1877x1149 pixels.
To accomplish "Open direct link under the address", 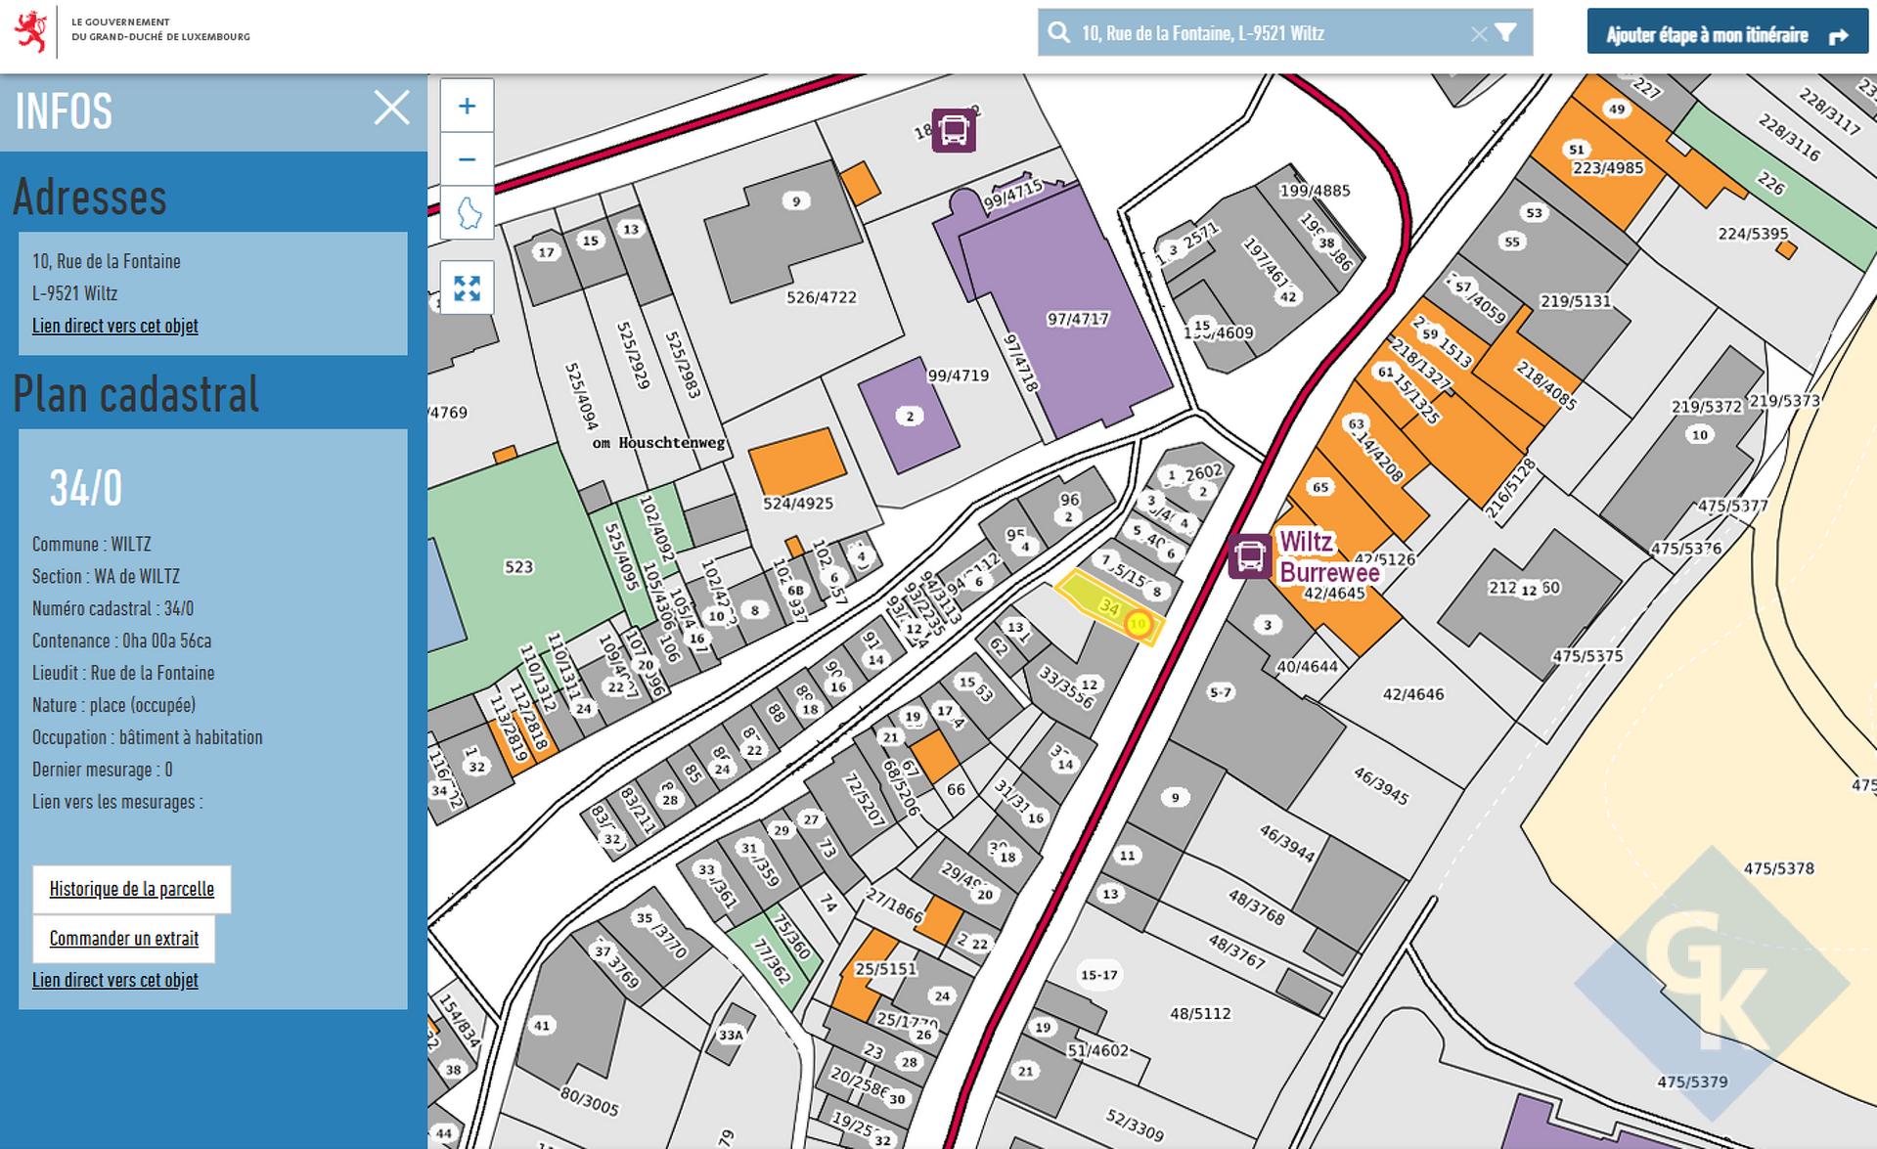I will click(115, 326).
